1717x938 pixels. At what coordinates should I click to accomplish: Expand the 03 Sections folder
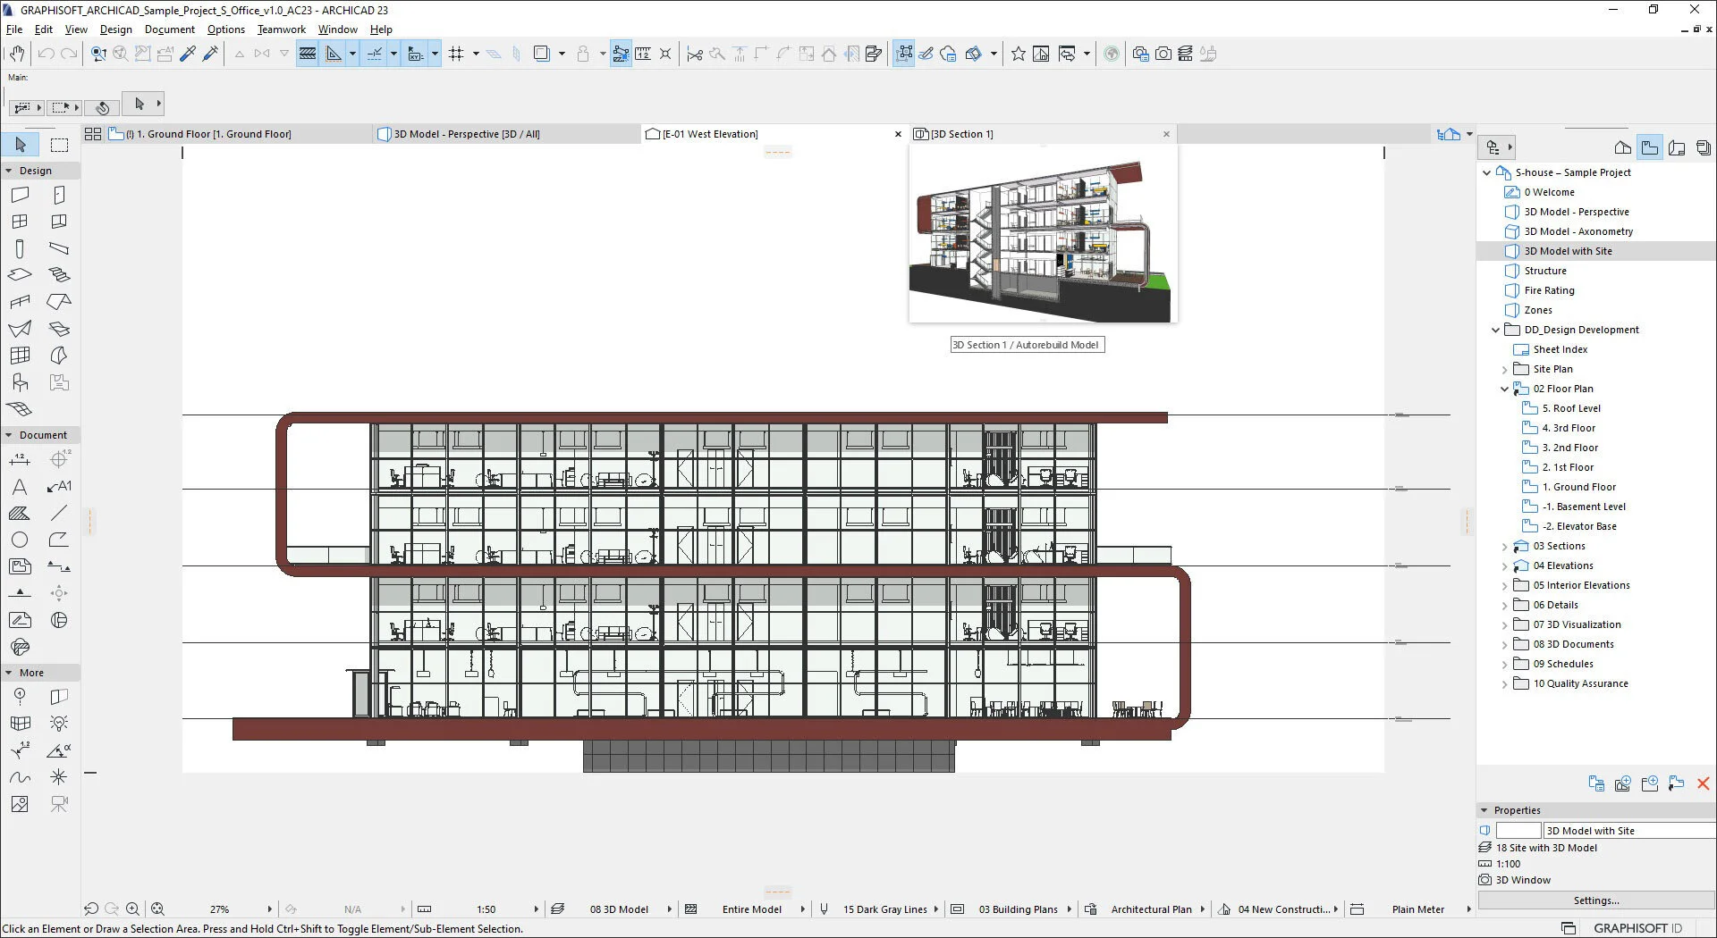(x=1504, y=547)
